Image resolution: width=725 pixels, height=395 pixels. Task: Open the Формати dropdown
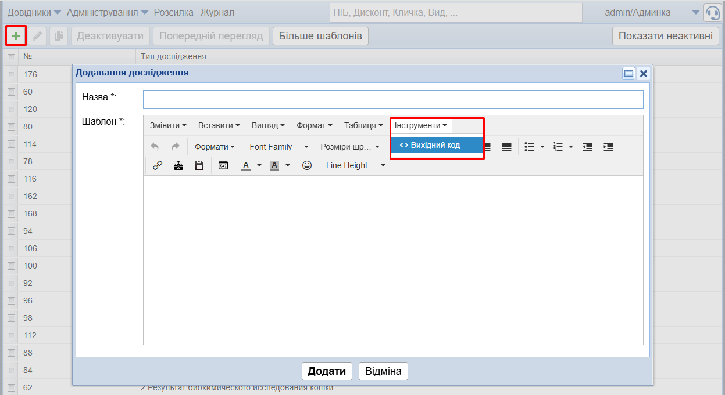pos(214,147)
